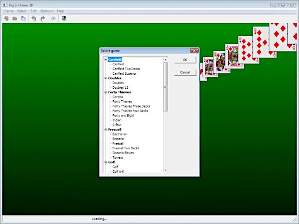Screen dimensions: 299x224
Task: Collapse the Forty Thieves group
Action: click(106, 92)
